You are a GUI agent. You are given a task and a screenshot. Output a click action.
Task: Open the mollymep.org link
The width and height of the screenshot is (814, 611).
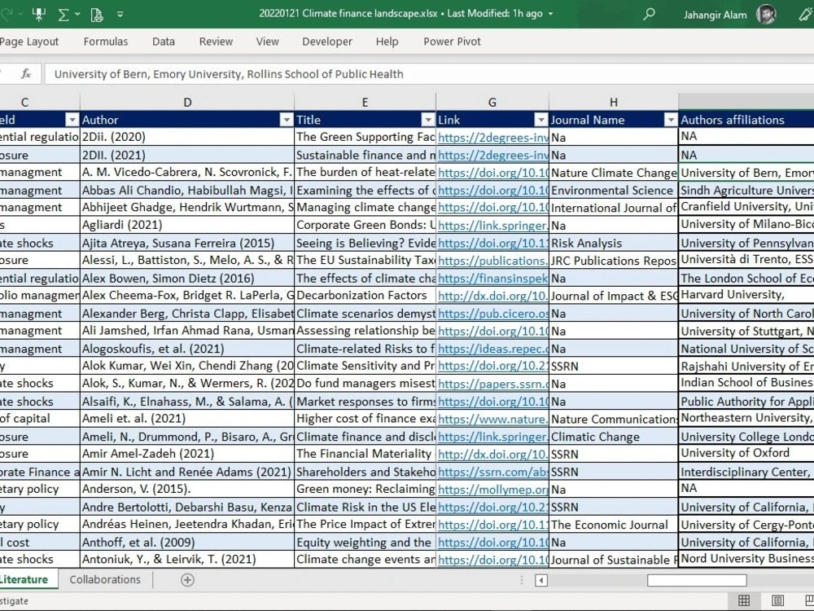pyautogui.click(x=492, y=490)
